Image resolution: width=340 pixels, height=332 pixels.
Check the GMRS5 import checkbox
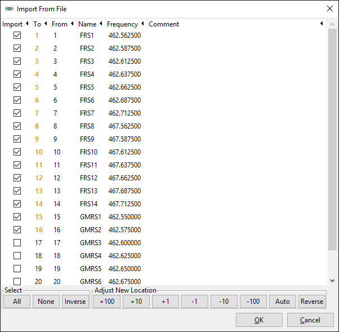tap(17, 269)
